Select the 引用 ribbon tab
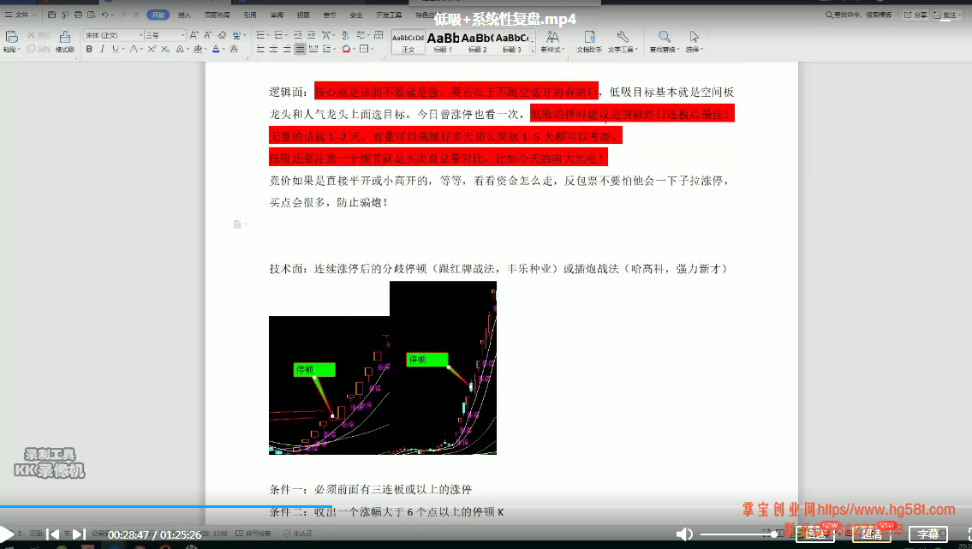This screenshot has height=549, width=972. 250,15
